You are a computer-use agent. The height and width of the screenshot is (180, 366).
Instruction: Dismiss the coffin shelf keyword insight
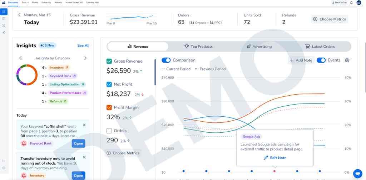84,125
